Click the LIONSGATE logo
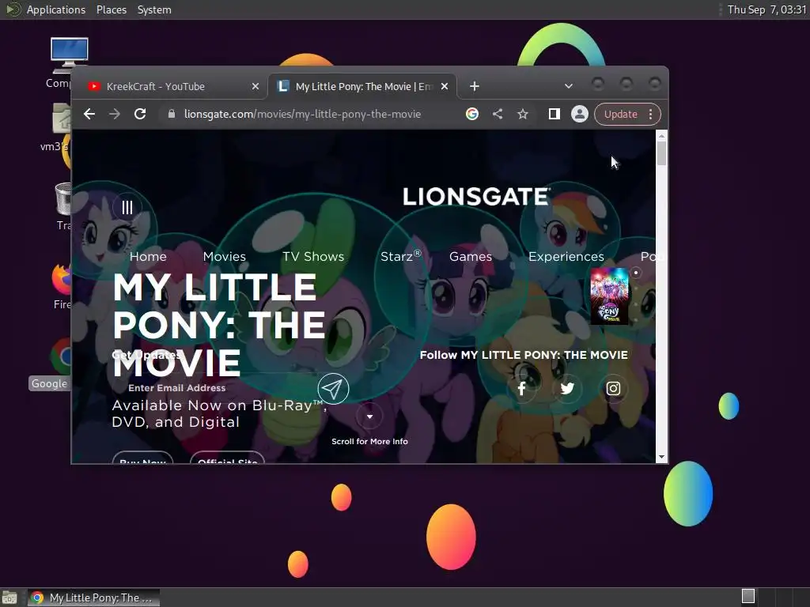This screenshot has width=810, height=607. (x=476, y=197)
